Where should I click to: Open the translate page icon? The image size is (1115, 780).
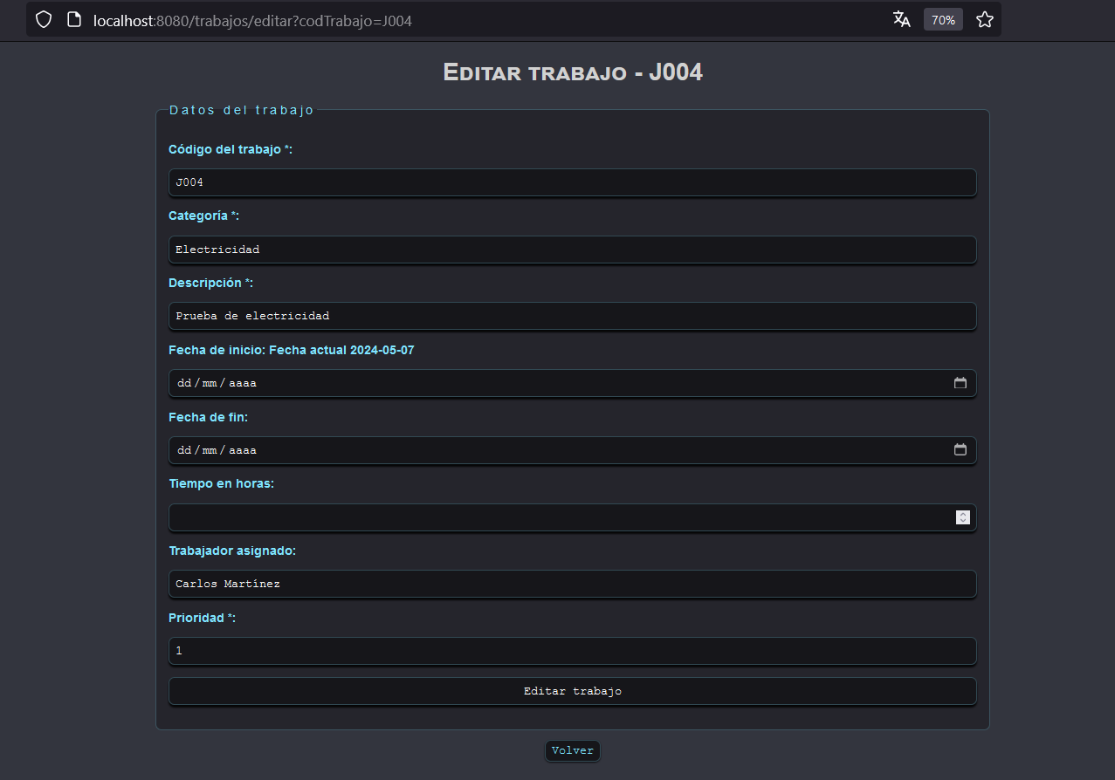[902, 19]
